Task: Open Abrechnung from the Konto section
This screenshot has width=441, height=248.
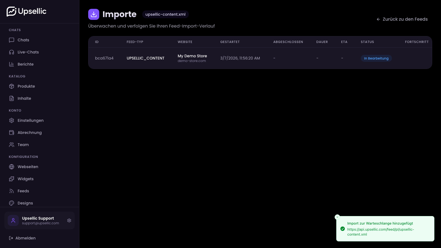Action: click(29, 132)
